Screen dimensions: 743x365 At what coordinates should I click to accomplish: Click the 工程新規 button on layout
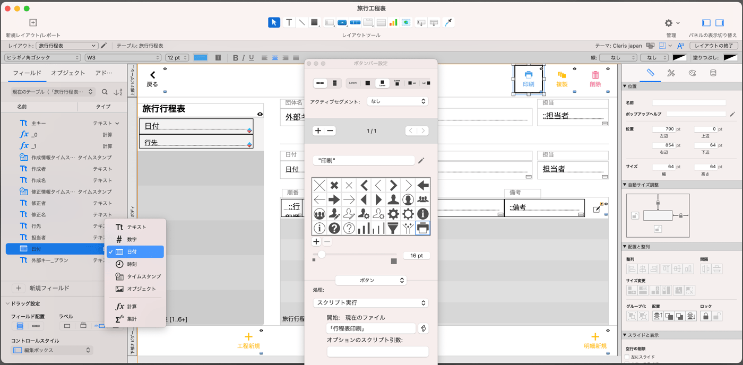pyautogui.click(x=248, y=341)
